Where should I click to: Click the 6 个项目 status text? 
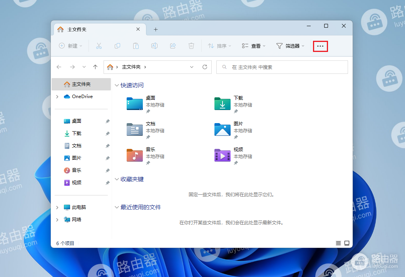(x=65, y=243)
